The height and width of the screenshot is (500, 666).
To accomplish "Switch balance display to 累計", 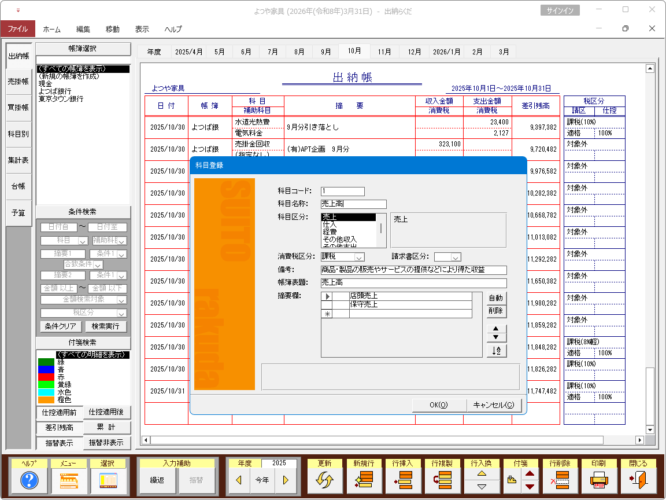I will pyautogui.click(x=107, y=428).
